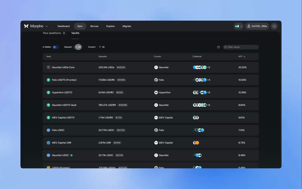This screenshot has width=302, height=189.
Task: Open the Borrow page
Action: point(94,26)
